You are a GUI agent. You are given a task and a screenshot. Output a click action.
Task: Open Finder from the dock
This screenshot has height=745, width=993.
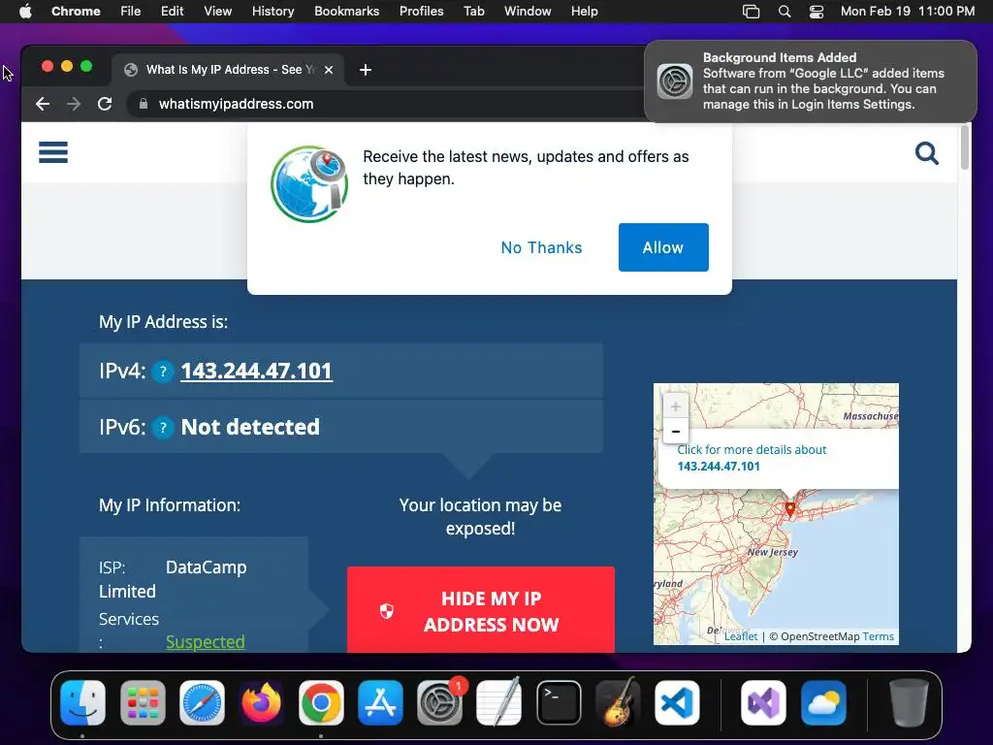click(83, 702)
